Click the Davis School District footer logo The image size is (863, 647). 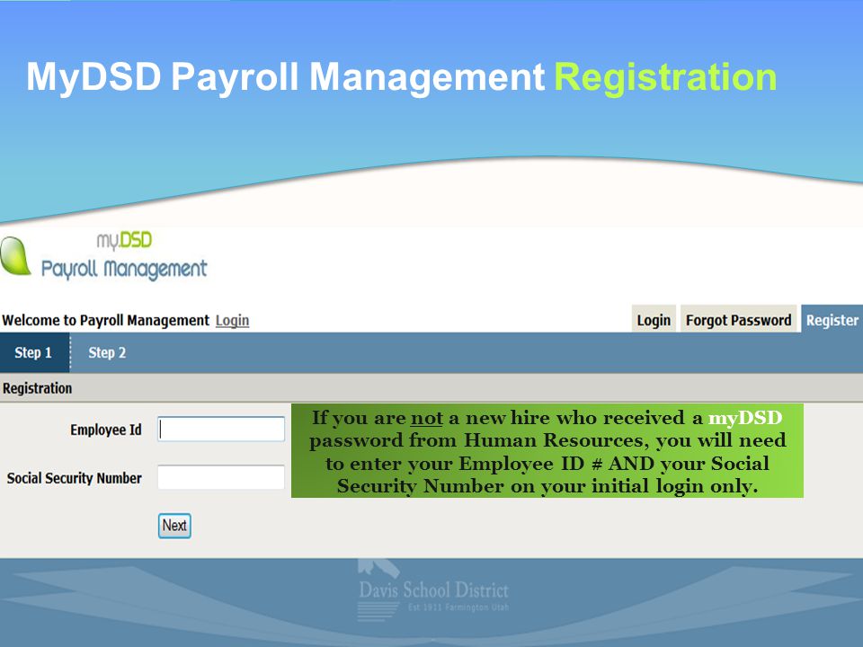[x=433, y=590]
